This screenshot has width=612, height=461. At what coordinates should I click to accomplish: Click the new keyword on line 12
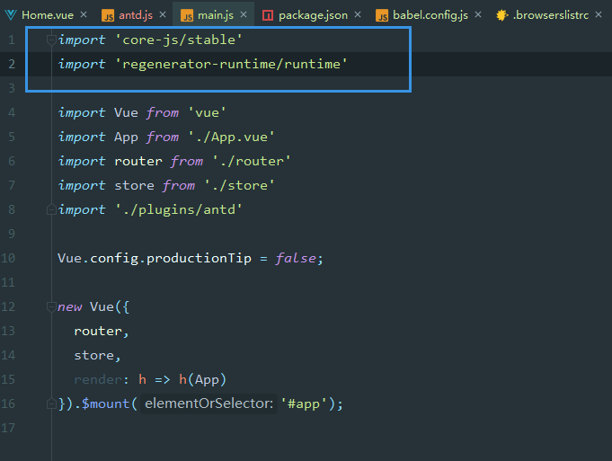(x=70, y=306)
